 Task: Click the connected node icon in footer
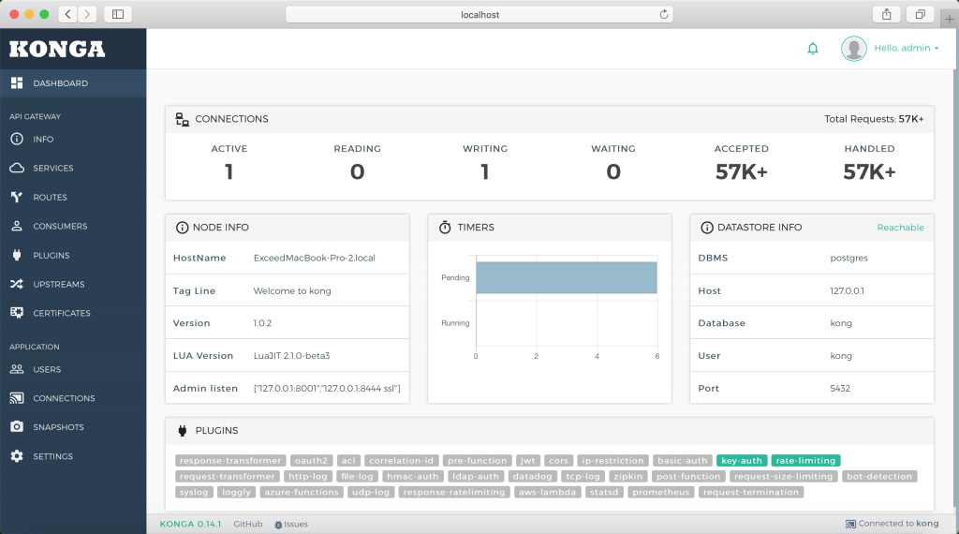click(850, 524)
